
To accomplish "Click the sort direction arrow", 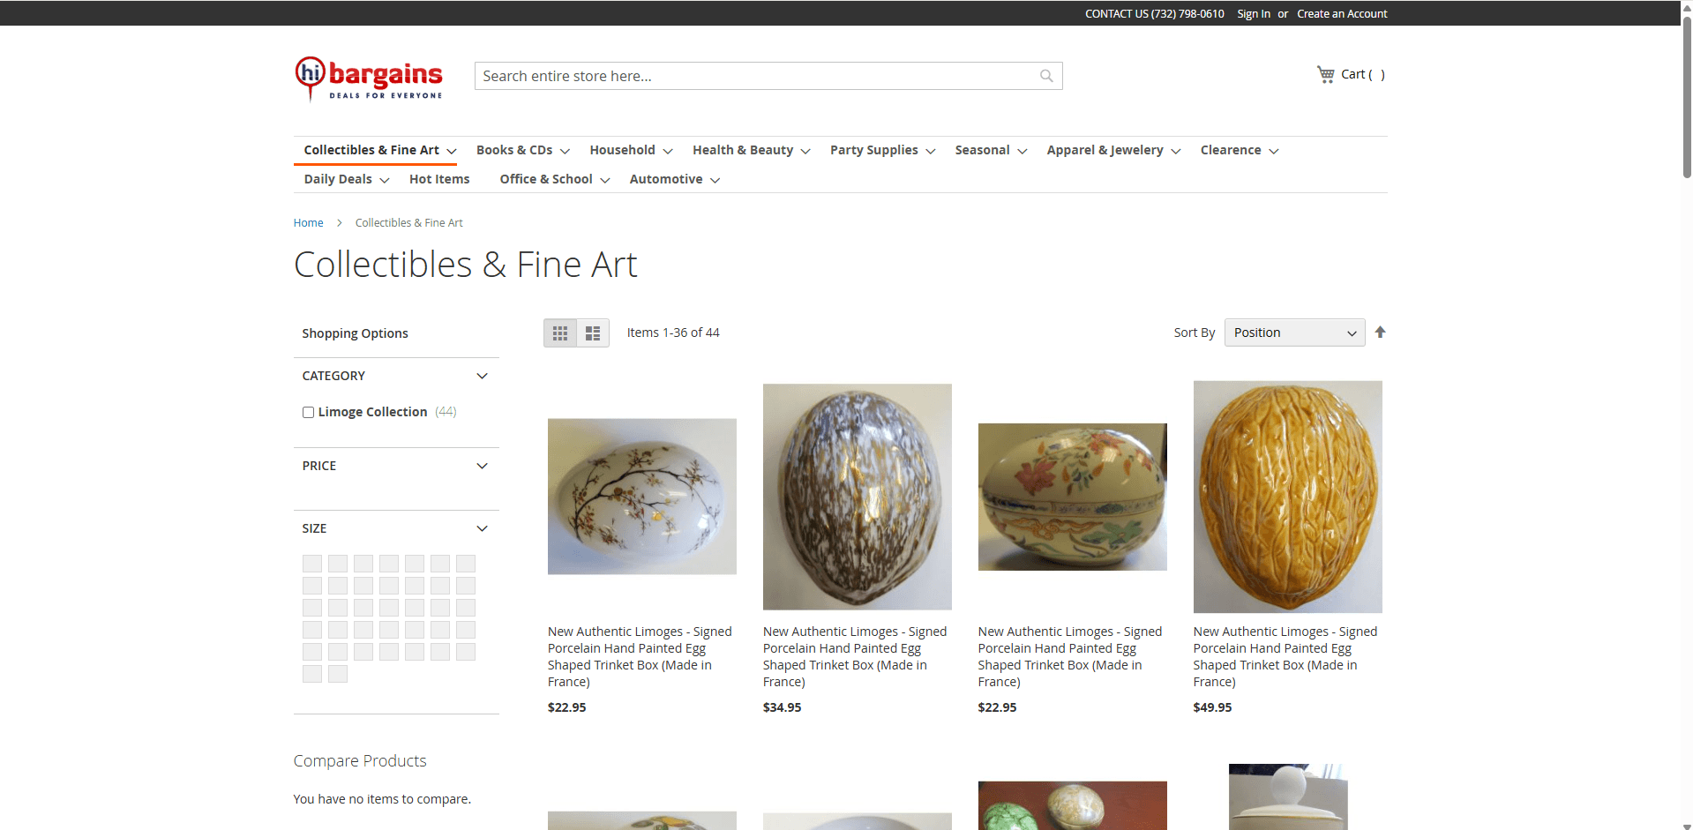I will 1380,333.
